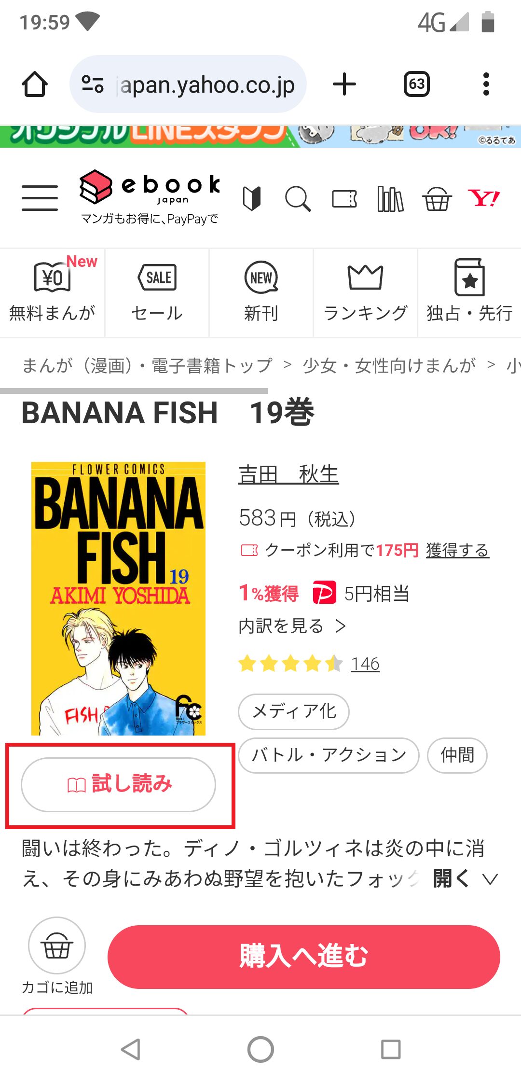Open the bookshelf library icon
This screenshot has height=1084, width=521.
pos(390,198)
